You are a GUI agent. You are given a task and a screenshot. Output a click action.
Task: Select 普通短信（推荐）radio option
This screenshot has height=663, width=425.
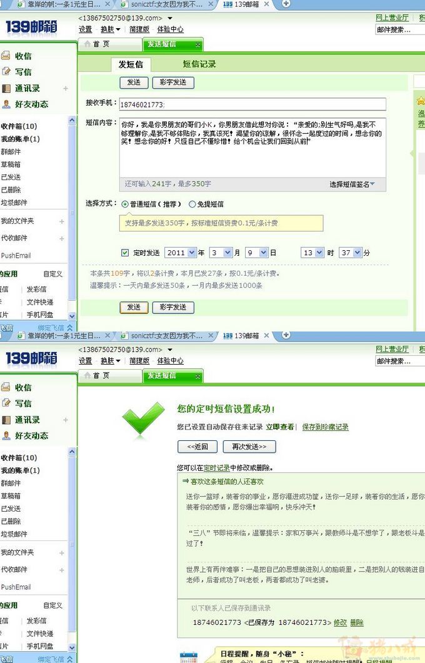(125, 205)
